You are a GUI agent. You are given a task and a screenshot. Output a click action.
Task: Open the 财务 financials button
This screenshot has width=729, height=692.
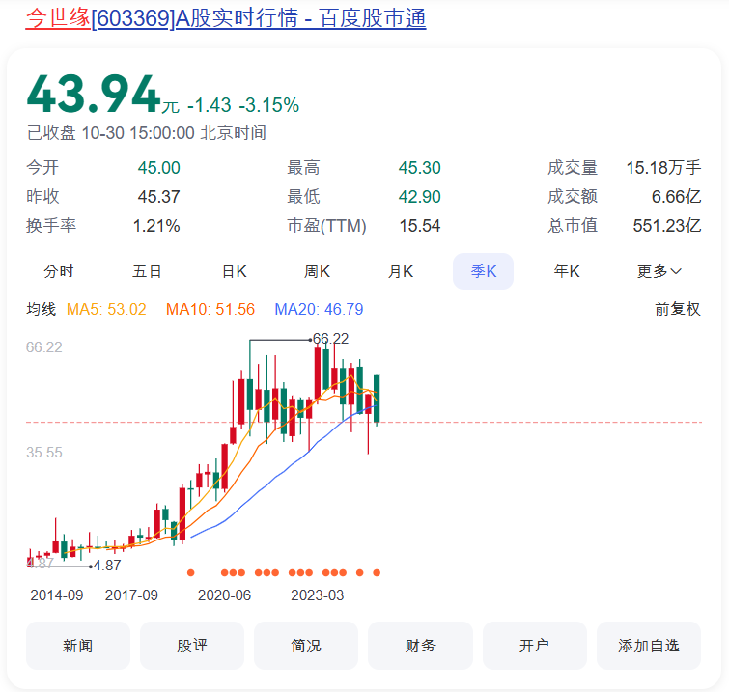click(420, 646)
